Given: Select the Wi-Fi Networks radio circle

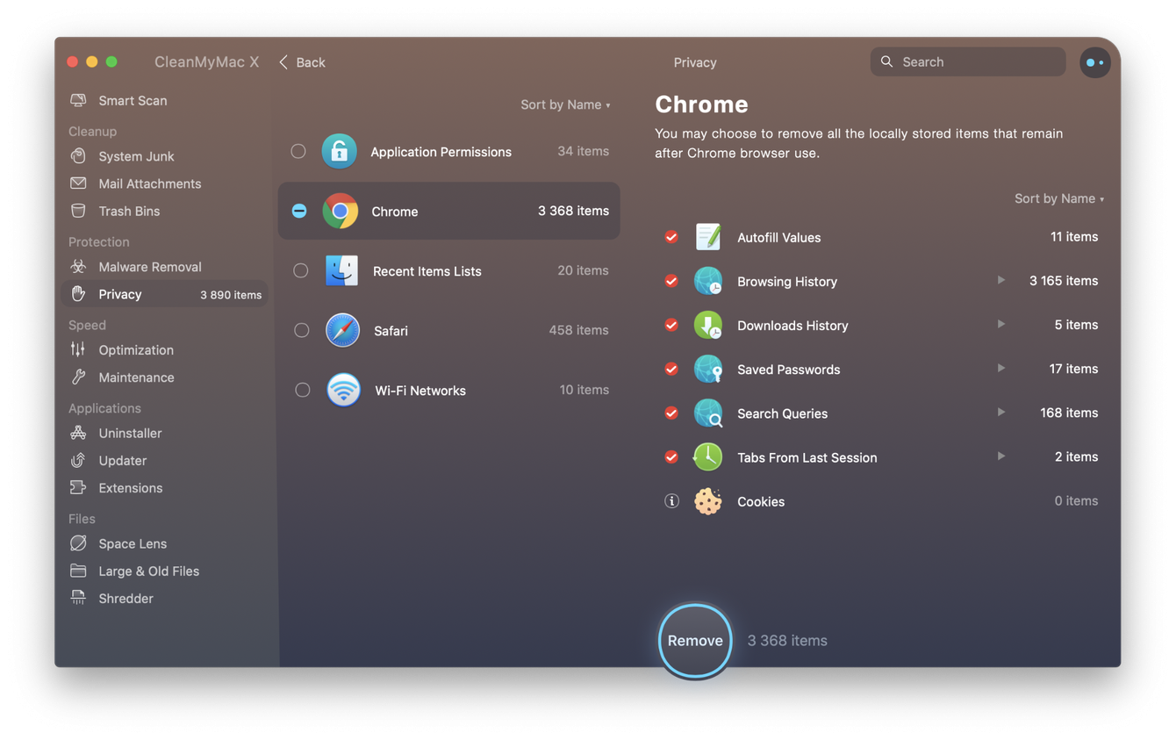Looking at the screenshot, I should (302, 390).
